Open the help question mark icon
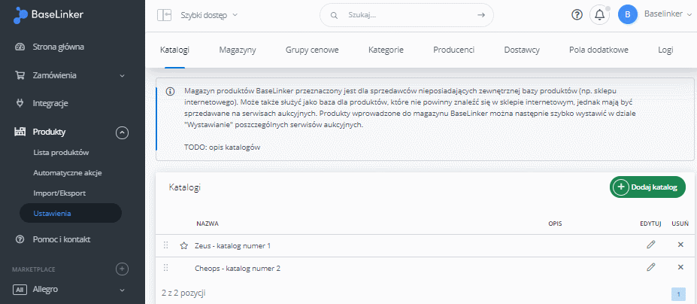This screenshot has width=697, height=304. coord(577,15)
